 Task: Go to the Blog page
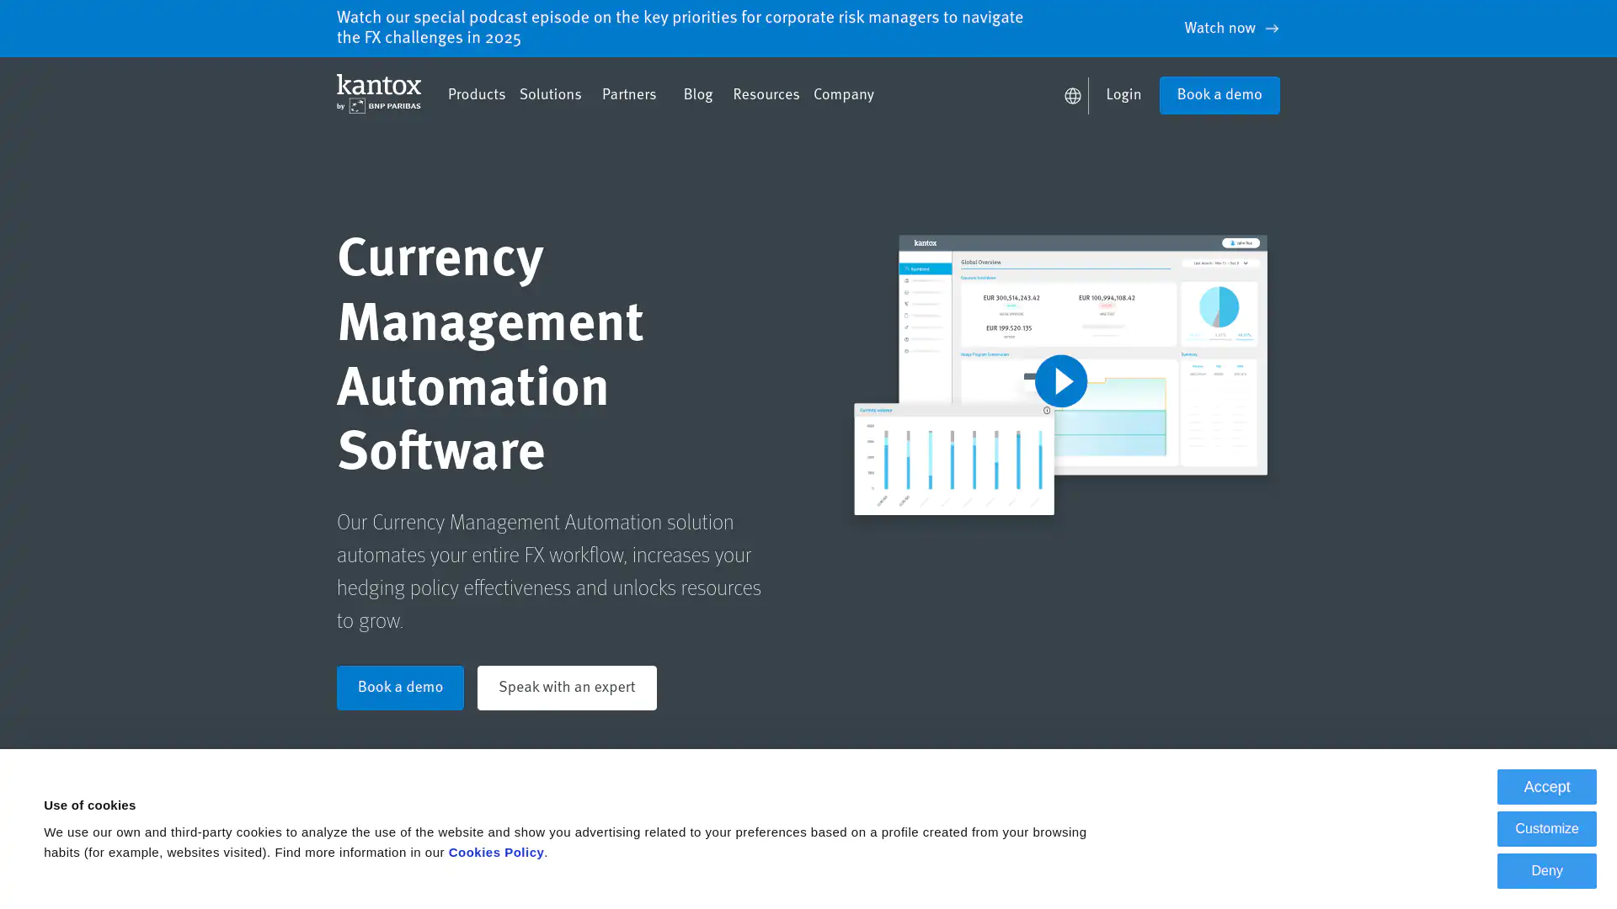click(697, 95)
